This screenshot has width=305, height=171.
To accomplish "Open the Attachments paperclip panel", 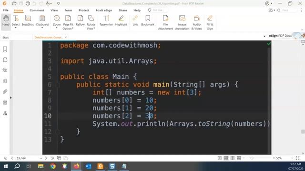I will point(5,92).
